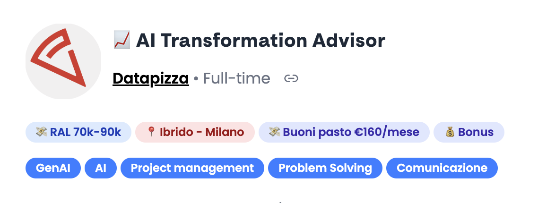
Task: Select the 'RAL 70k-90k' salary text
Action: coord(86,132)
